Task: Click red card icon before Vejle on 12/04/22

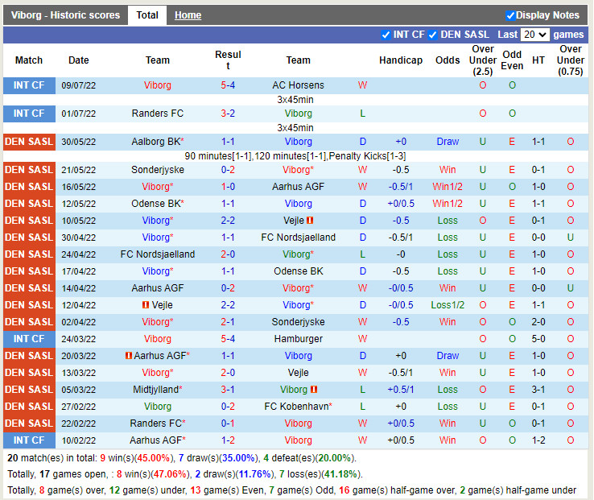Action: click(146, 305)
